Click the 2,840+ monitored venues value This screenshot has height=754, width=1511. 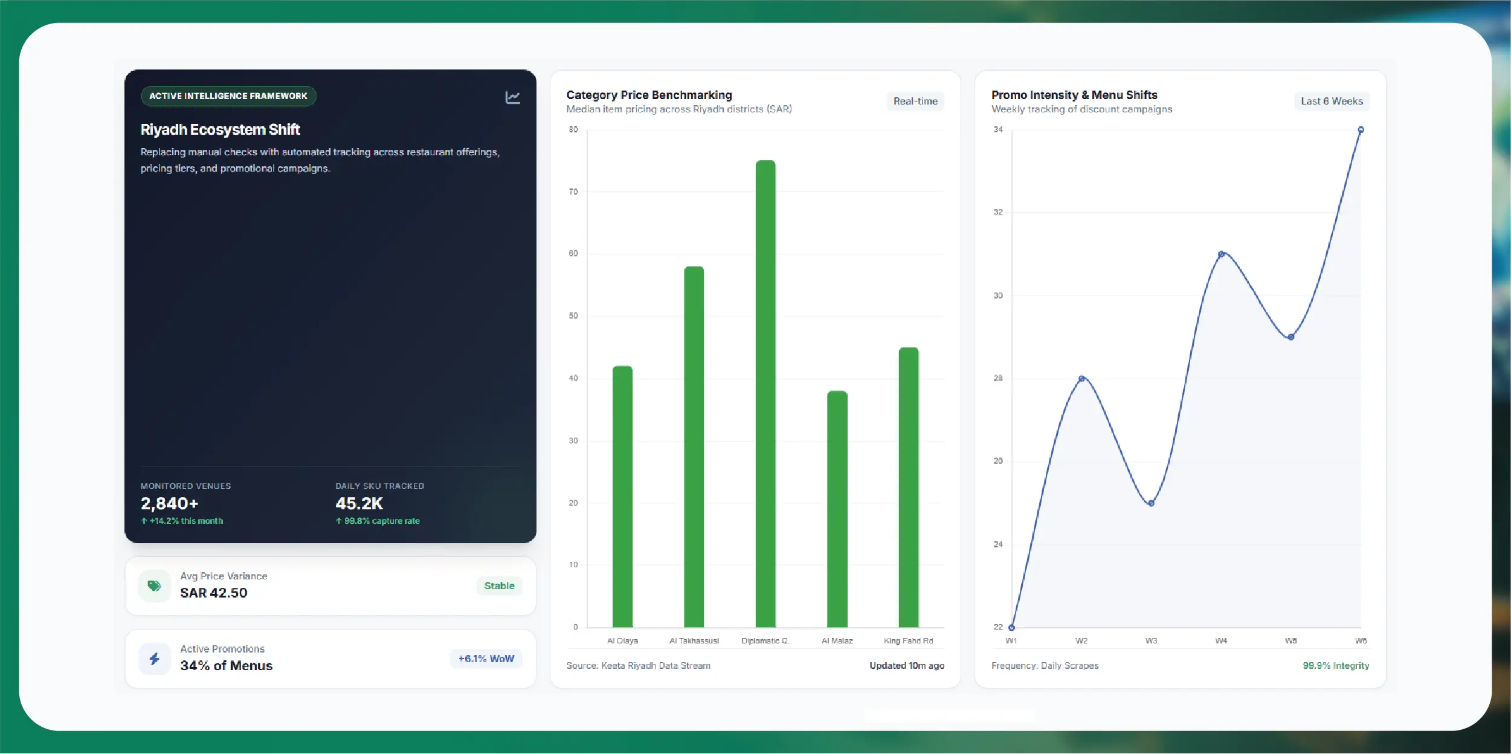click(x=169, y=503)
